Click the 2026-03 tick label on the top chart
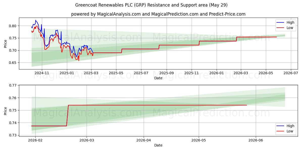 click(241, 73)
